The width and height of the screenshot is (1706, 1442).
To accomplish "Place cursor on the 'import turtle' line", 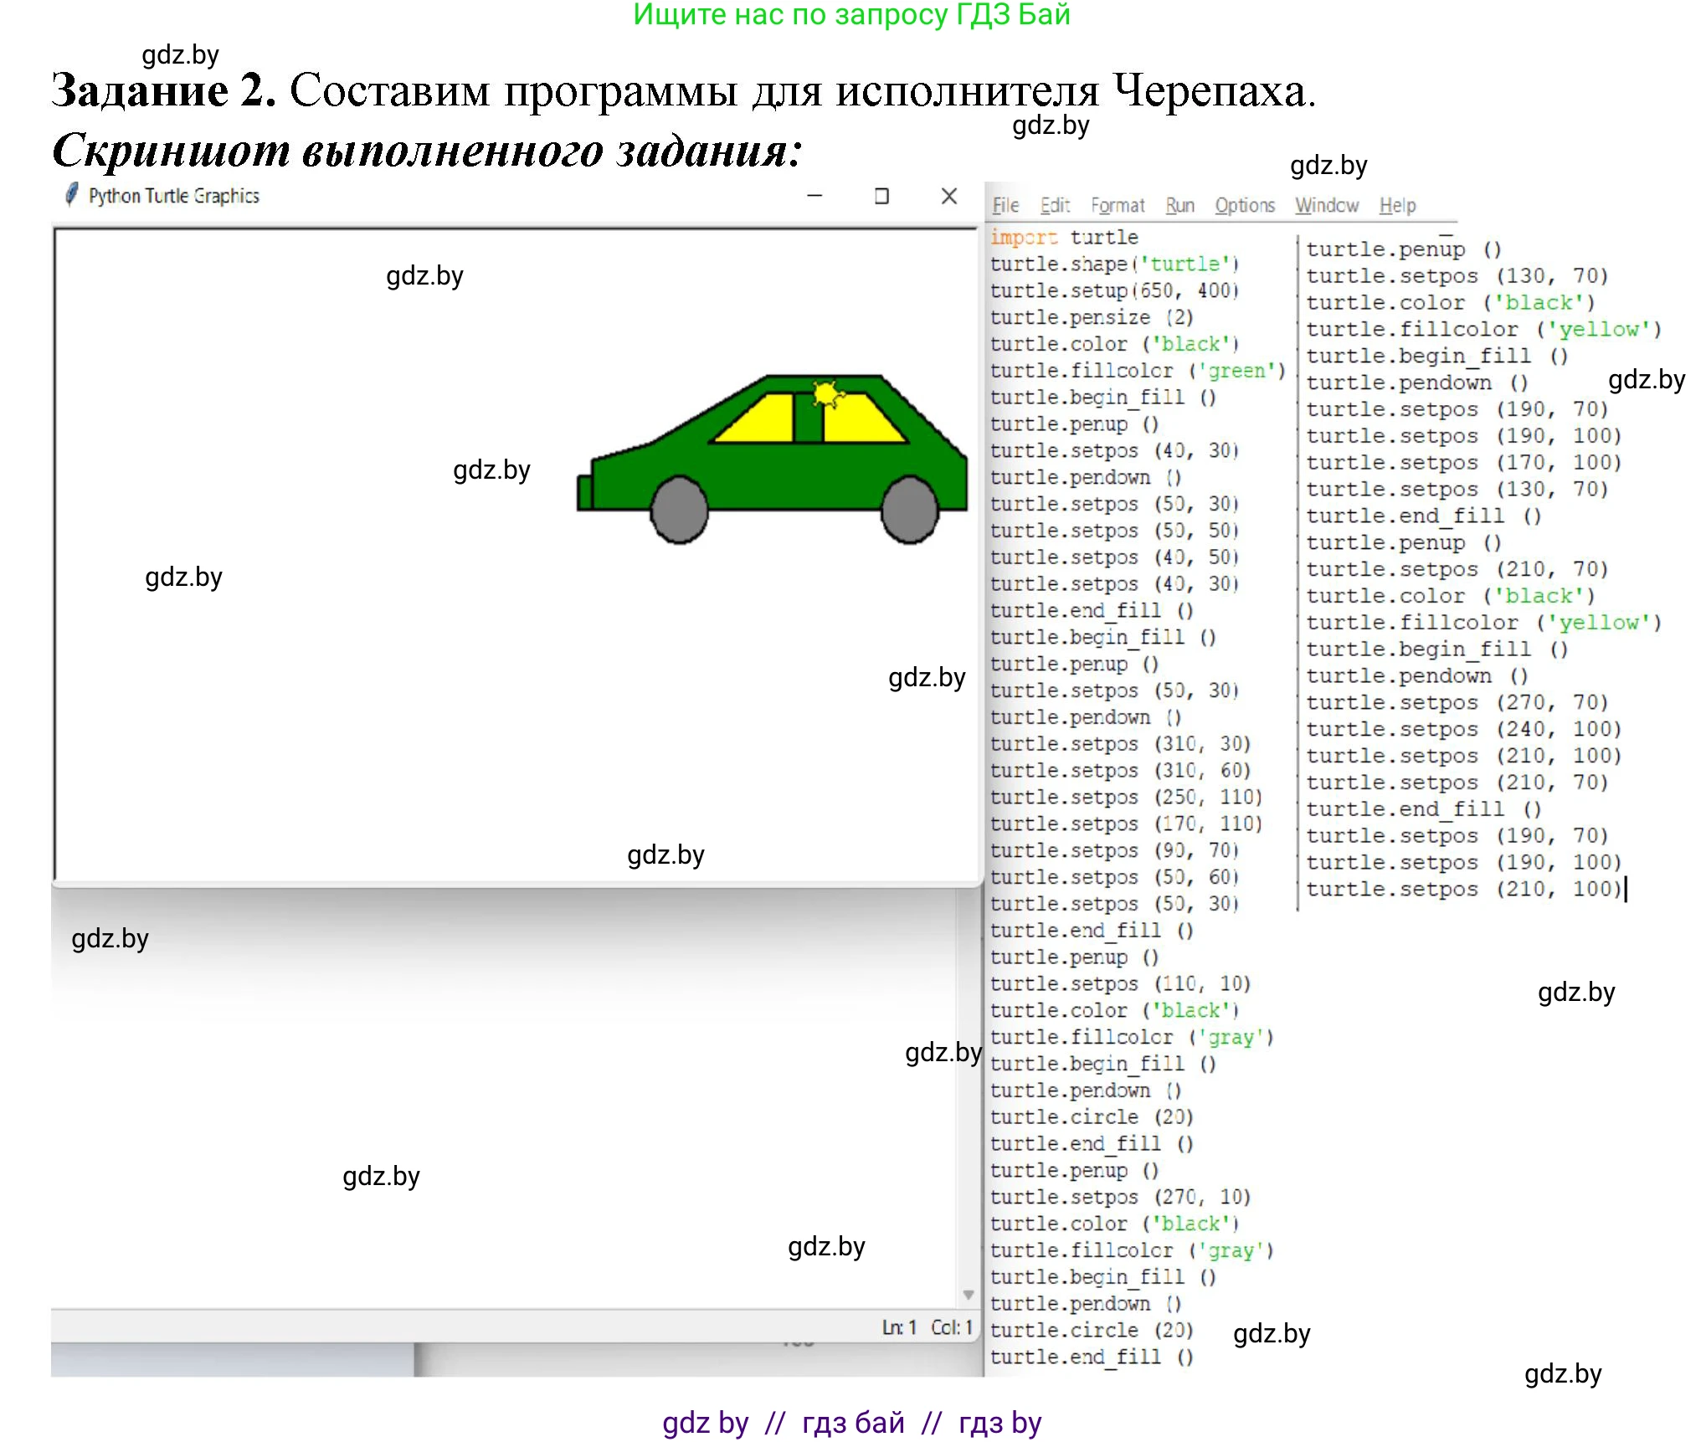I will (x=1063, y=237).
